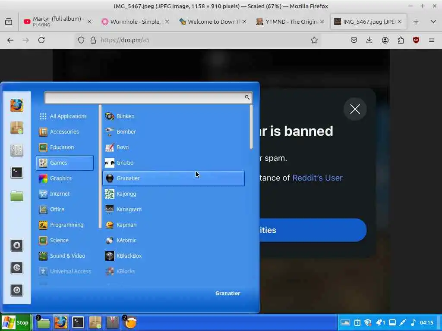Open Firefox View recent browsing button
This screenshot has width=442, height=331.
(9, 22)
